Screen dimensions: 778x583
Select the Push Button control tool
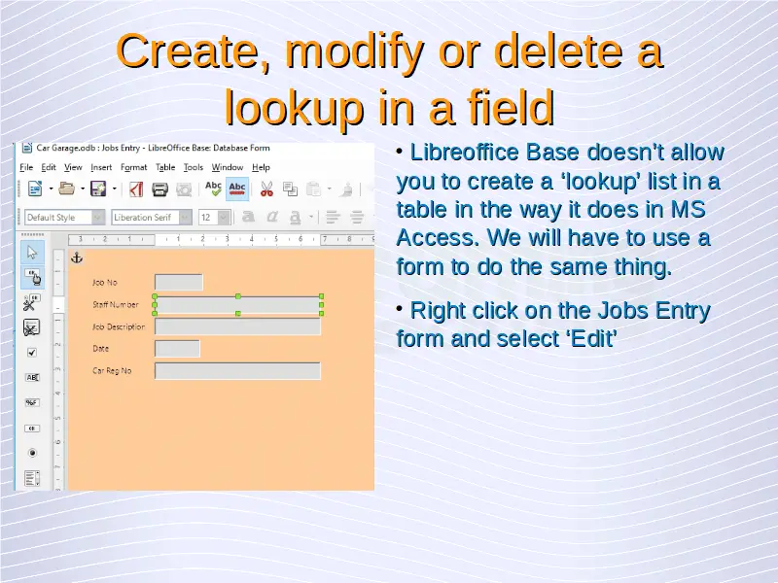click(32, 429)
